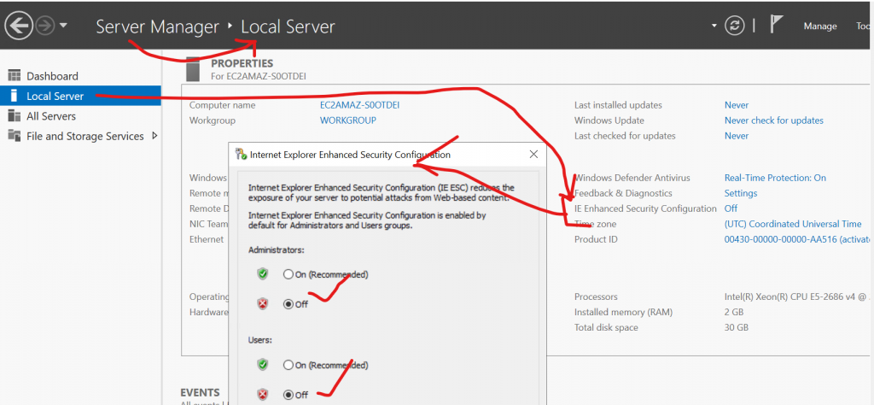Click the refresh icon in header

coord(734,26)
